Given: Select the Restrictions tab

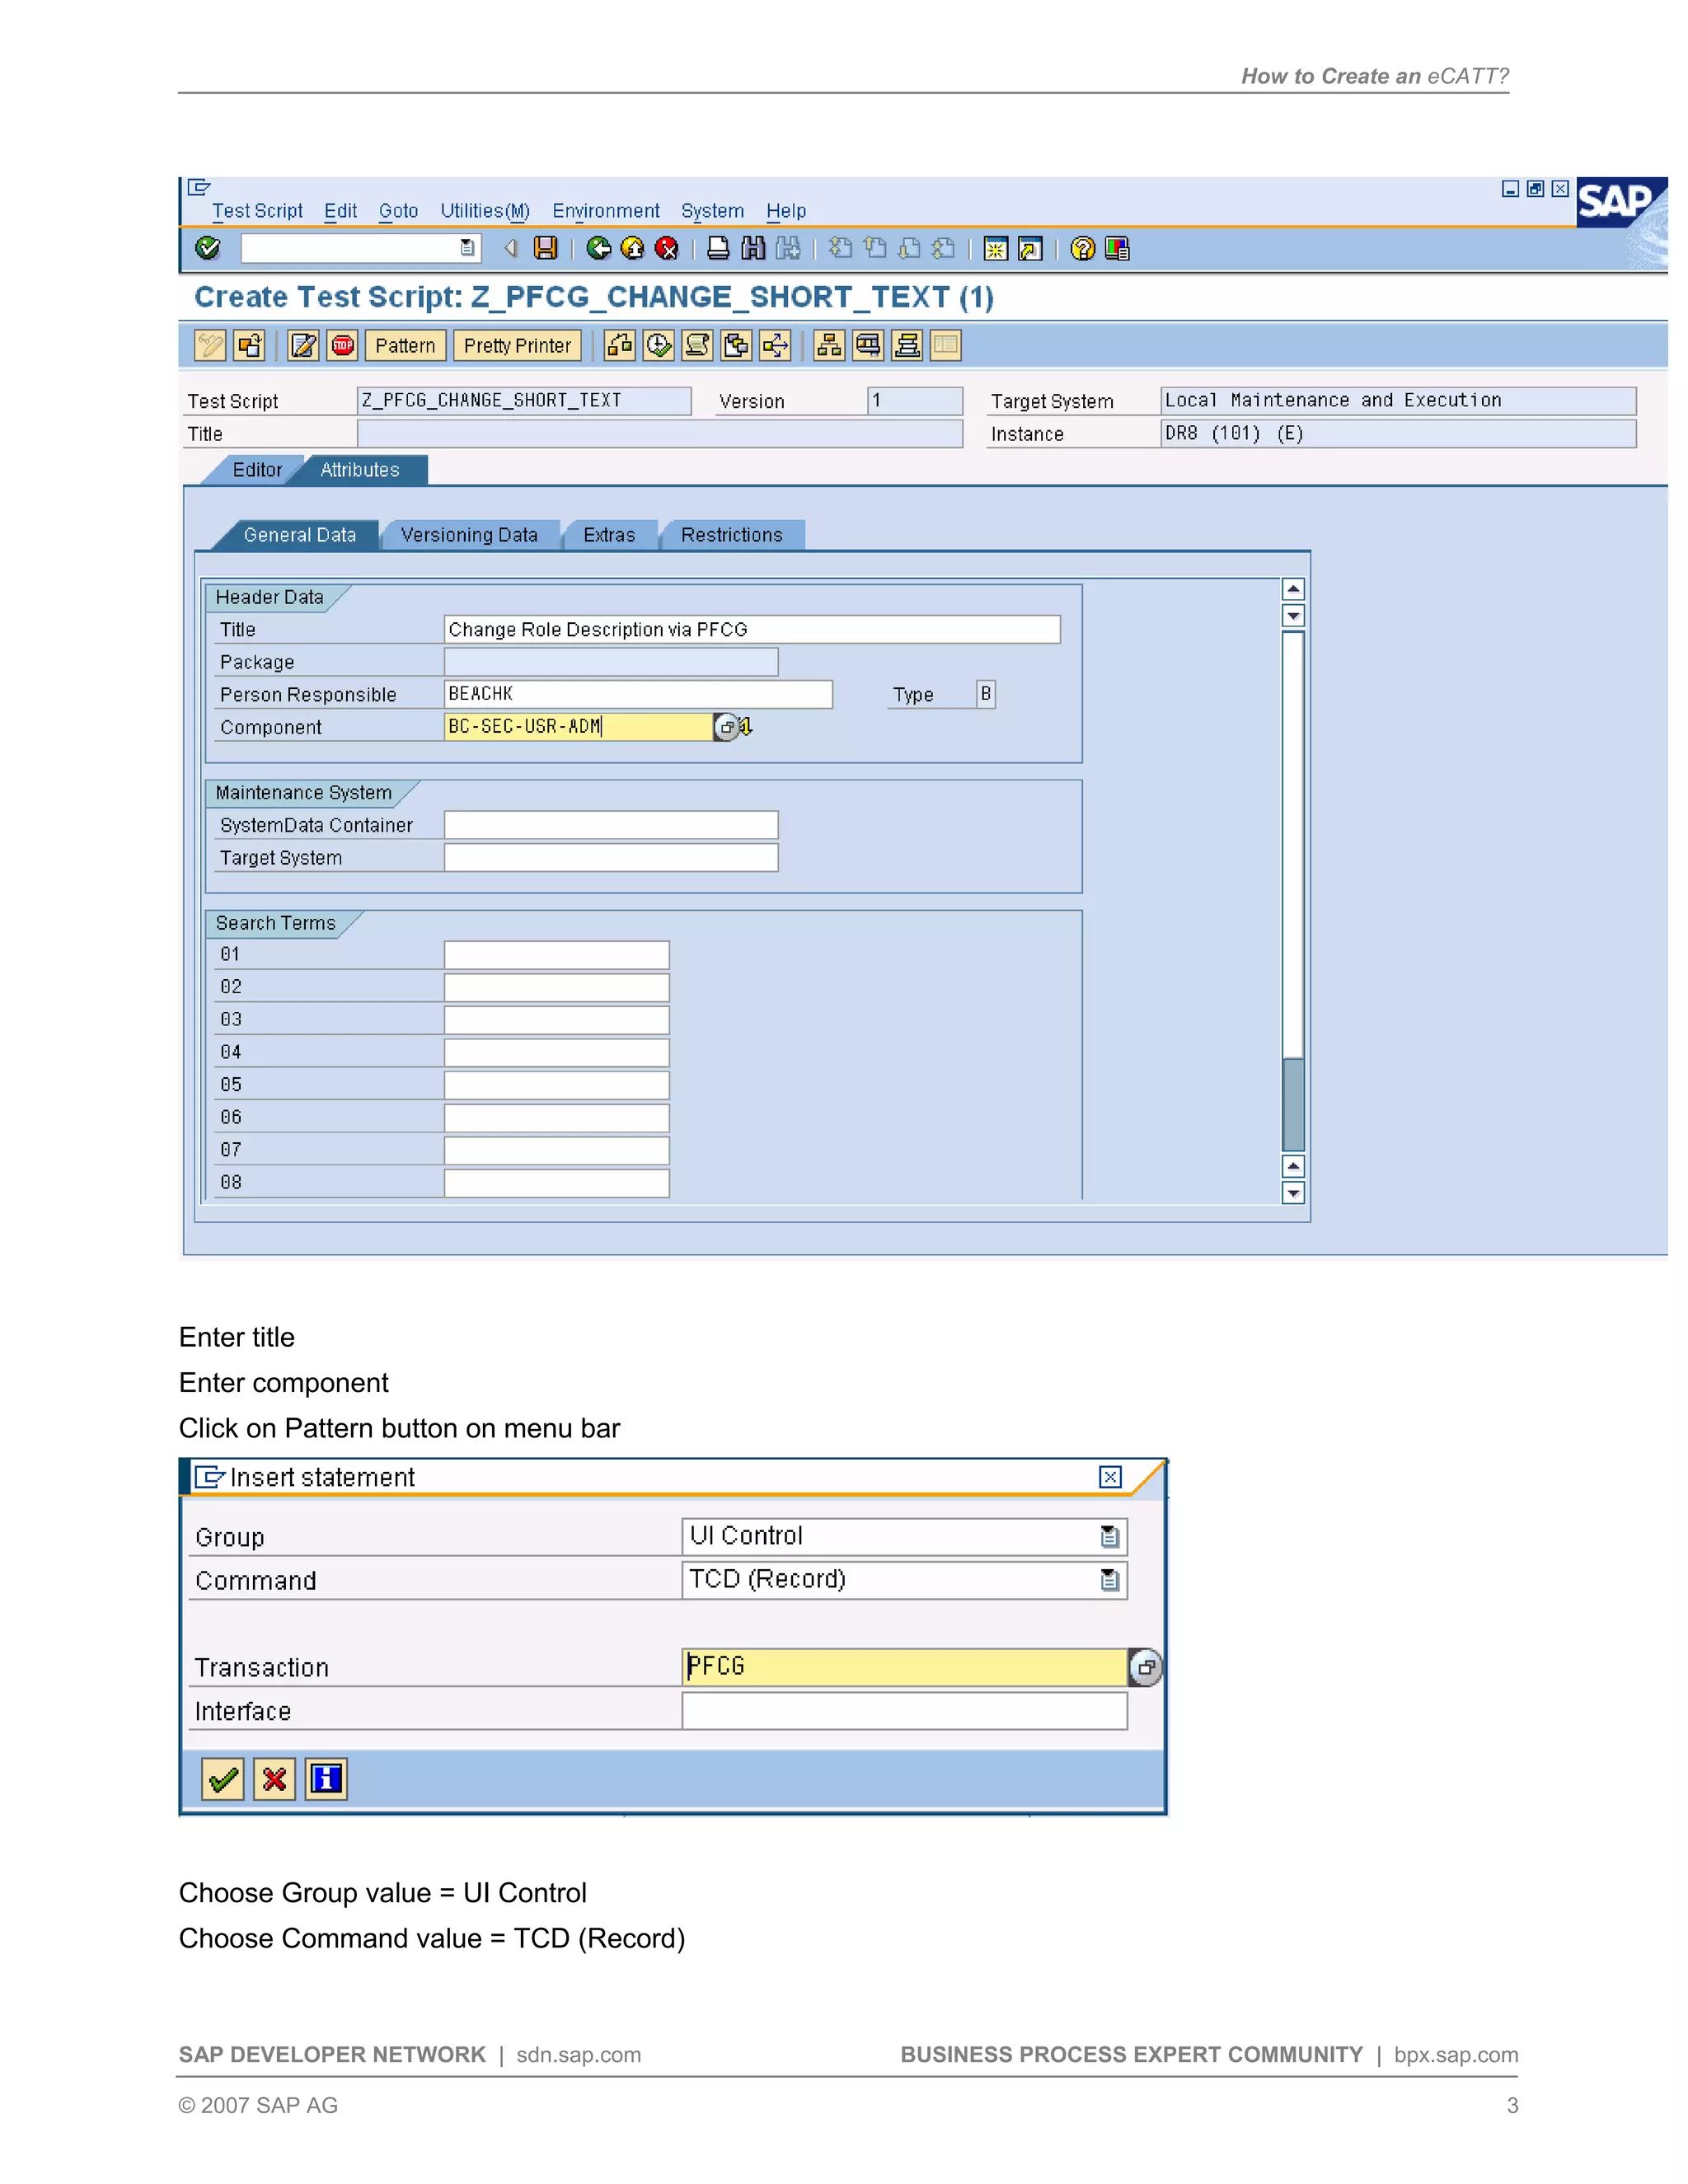Looking at the screenshot, I should click(732, 535).
